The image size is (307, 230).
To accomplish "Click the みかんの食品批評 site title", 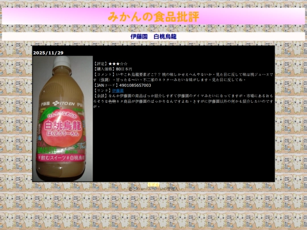I will tap(153, 16).
